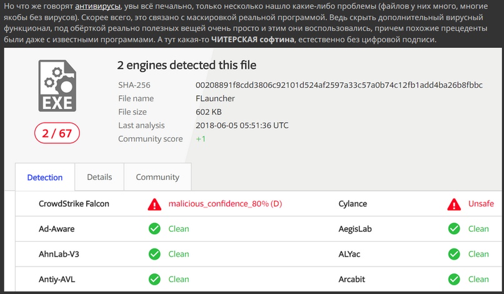Click the Clean result for Arcabit
Viewport: 504px width, 294px height.
click(478, 279)
